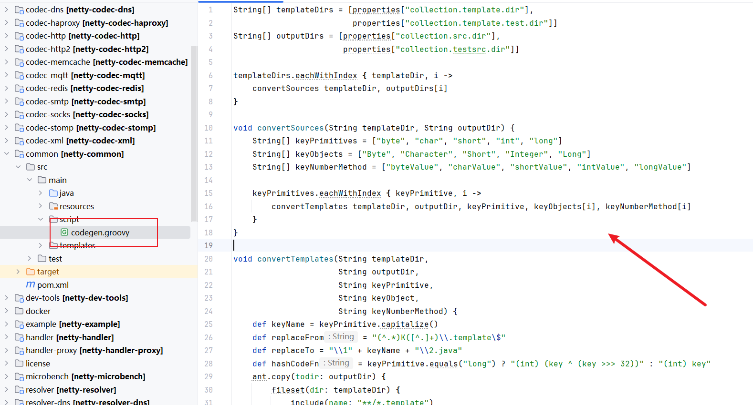Image resolution: width=753 pixels, height=405 pixels.
Task: Click the codec-http2 module folder icon
Action: point(19,49)
